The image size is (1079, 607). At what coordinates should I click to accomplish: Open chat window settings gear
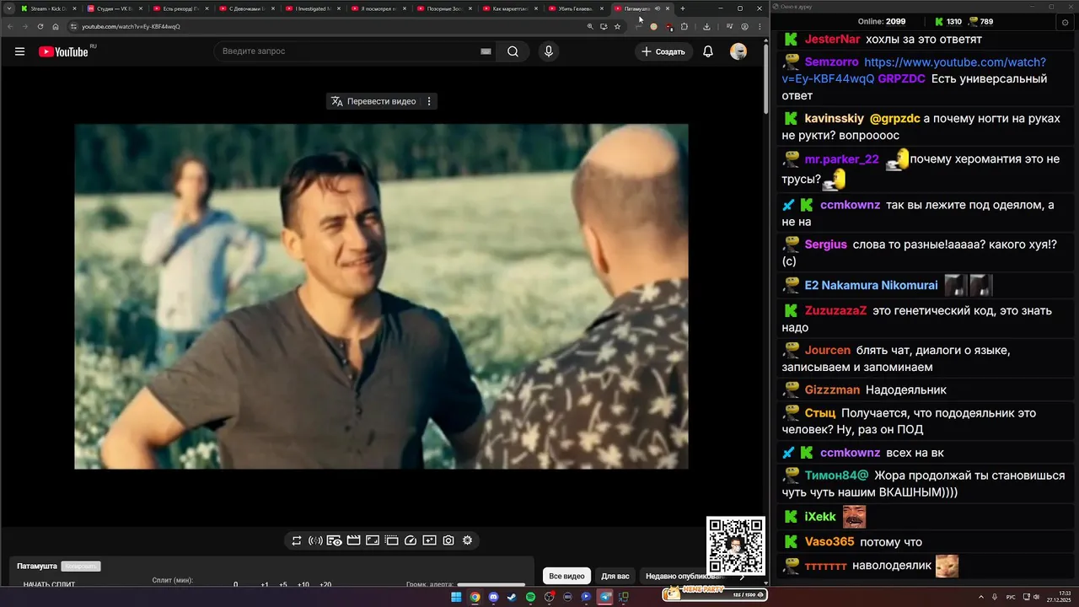coord(1066,22)
